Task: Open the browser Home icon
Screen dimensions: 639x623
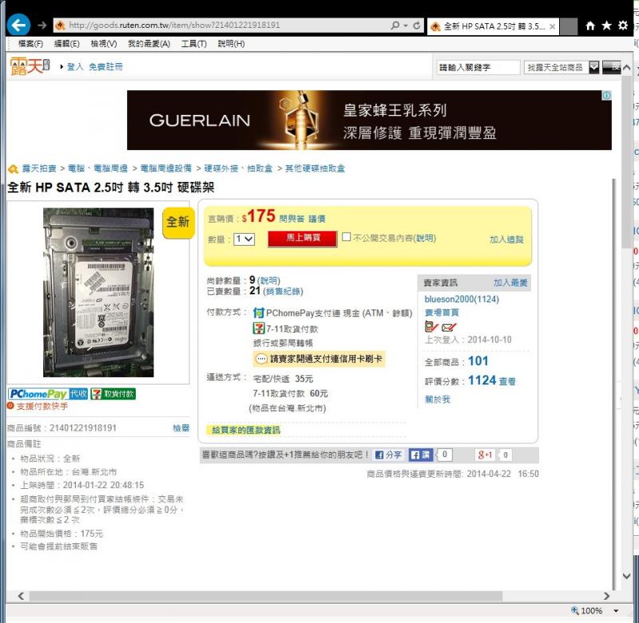Action: (589, 26)
